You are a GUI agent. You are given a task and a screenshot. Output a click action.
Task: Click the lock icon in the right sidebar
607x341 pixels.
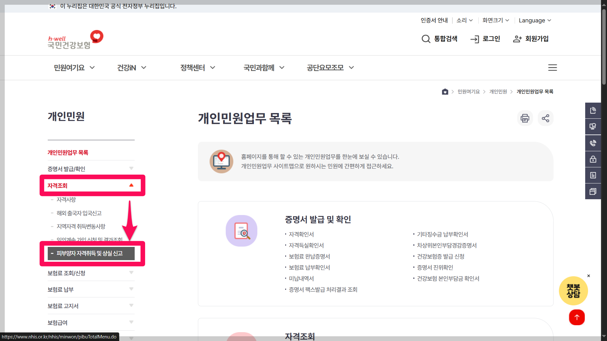tap(593, 159)
